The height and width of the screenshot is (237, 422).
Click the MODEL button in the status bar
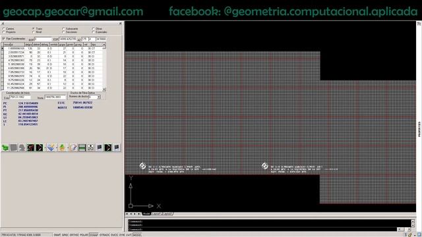click(x=137, y=235)
